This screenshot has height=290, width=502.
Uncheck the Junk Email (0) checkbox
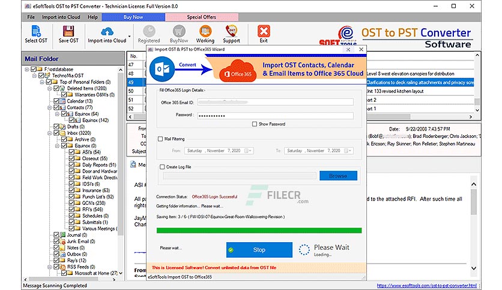56,241
